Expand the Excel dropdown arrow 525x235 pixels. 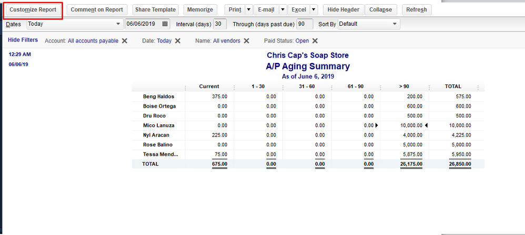[x=314, y=10]
